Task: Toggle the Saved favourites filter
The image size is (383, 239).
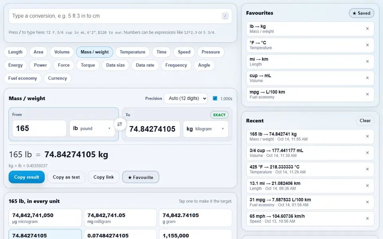Action: (361, 13)
